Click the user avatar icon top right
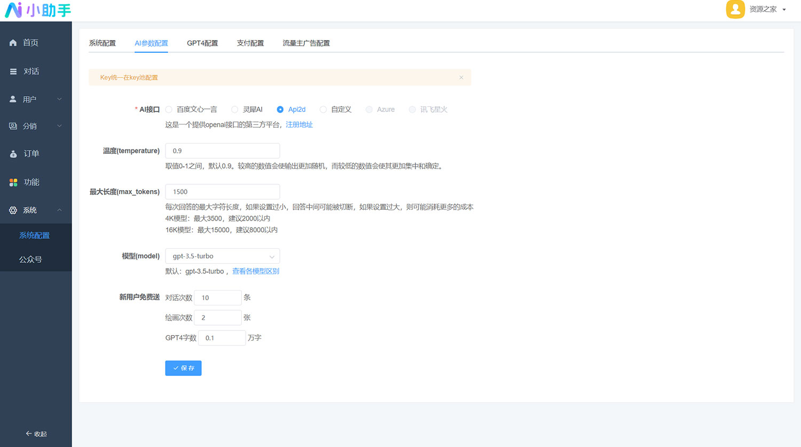This screenshot has width=801, height=447. [x=735, y=9]
